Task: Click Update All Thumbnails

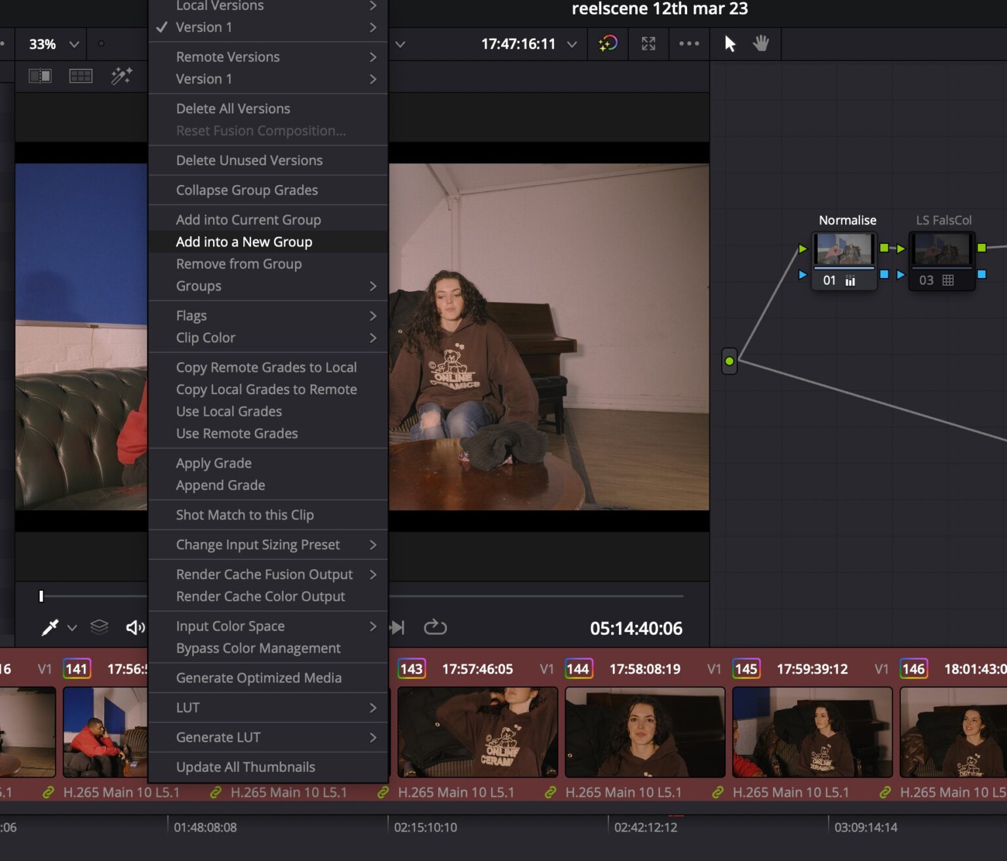Action: click(245, 767)
